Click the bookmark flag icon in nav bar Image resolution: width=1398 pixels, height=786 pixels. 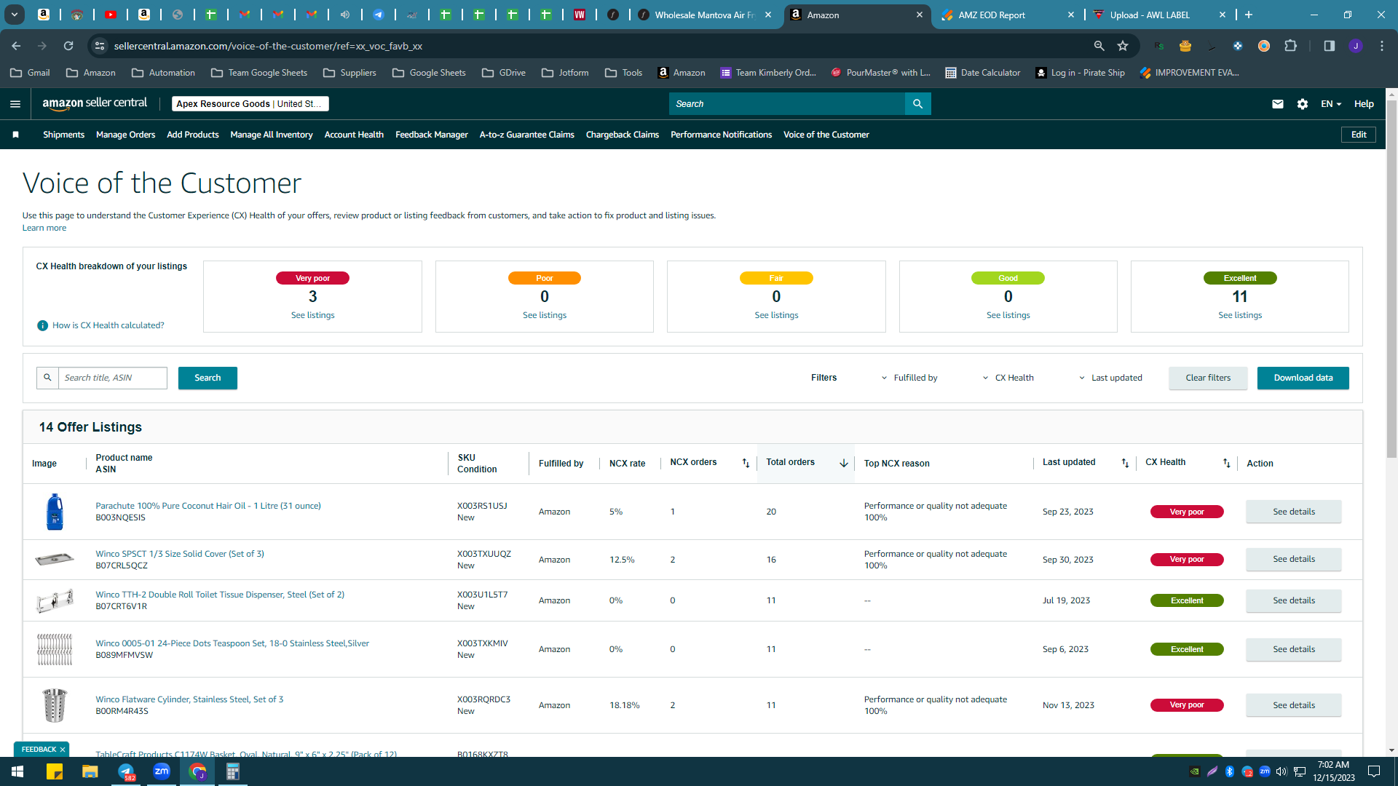point(15,135)
